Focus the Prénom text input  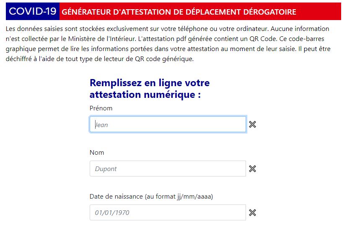[x=168, y=124]
